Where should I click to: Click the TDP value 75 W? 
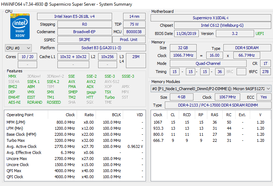(x=134, y=24)
